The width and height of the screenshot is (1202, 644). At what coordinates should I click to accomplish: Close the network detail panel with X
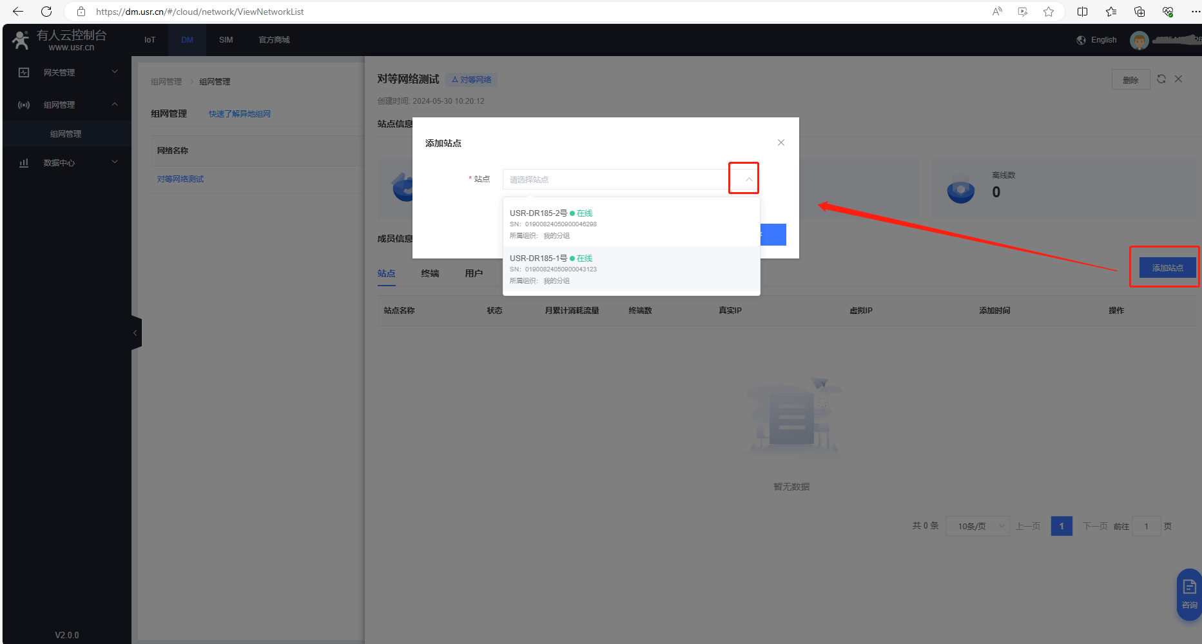tap(1178, 79)
